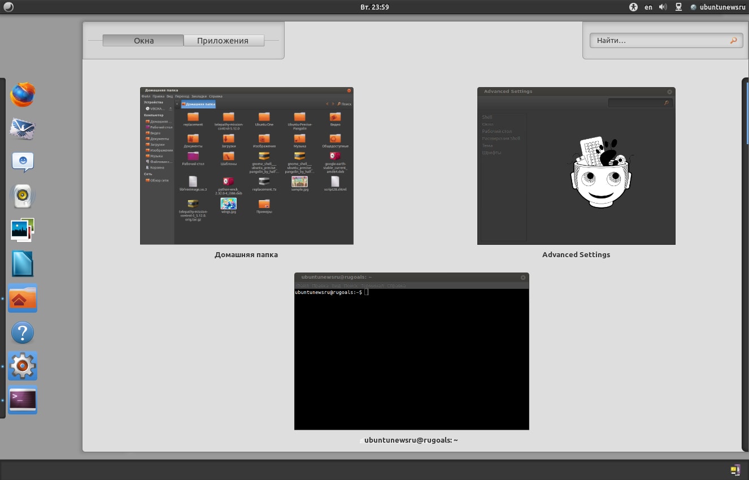Screen dimensions: 749x480
Task: Open the clock calendar Вт. 23:59
Action: 374,7
